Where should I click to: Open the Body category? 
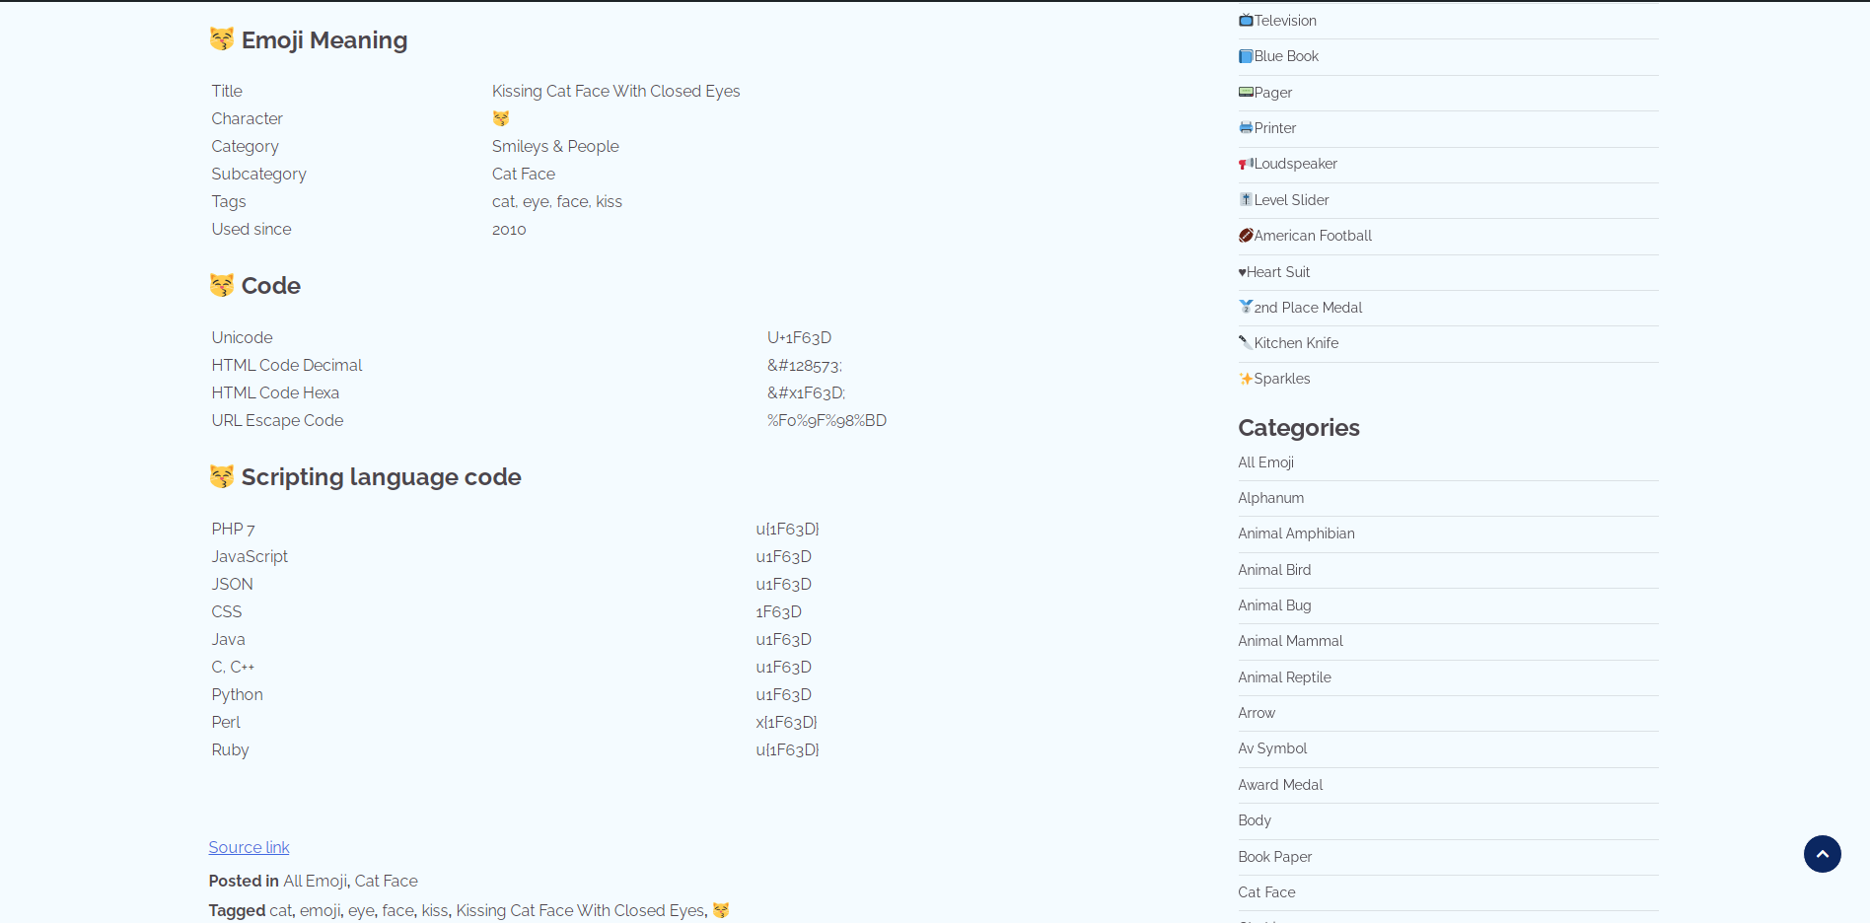1255,820
